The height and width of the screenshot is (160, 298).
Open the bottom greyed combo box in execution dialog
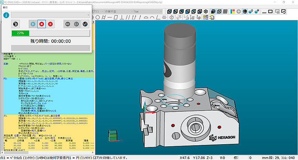51,48
